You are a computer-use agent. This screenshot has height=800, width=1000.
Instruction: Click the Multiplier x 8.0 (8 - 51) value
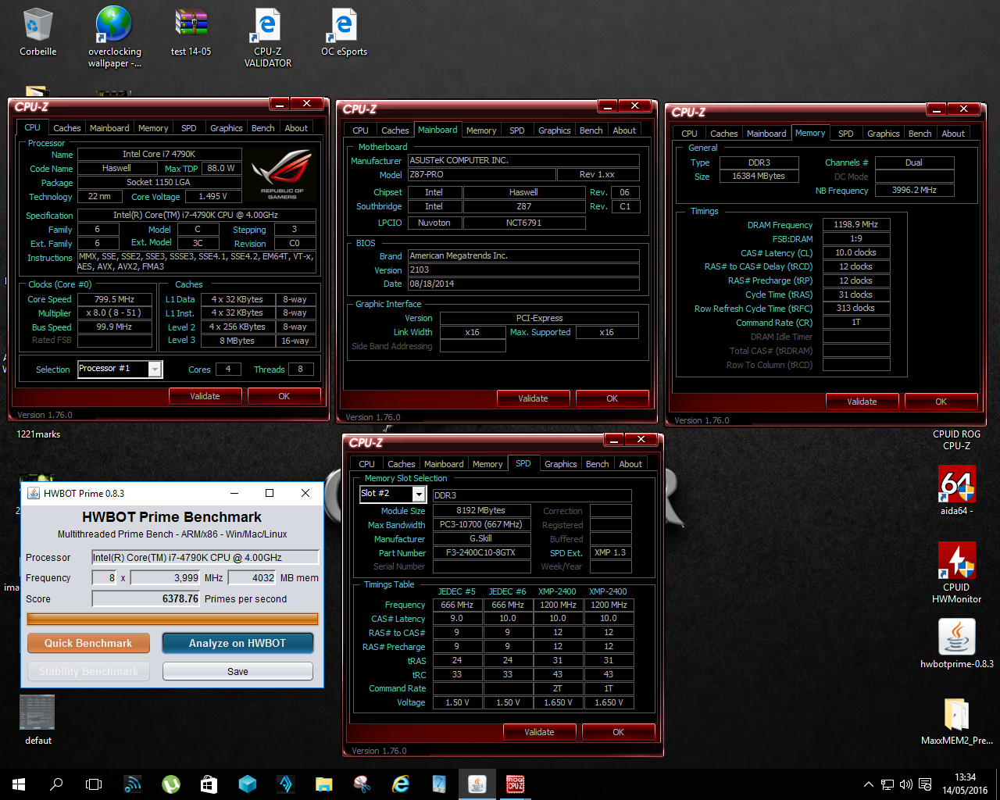[x=114, y=313]
